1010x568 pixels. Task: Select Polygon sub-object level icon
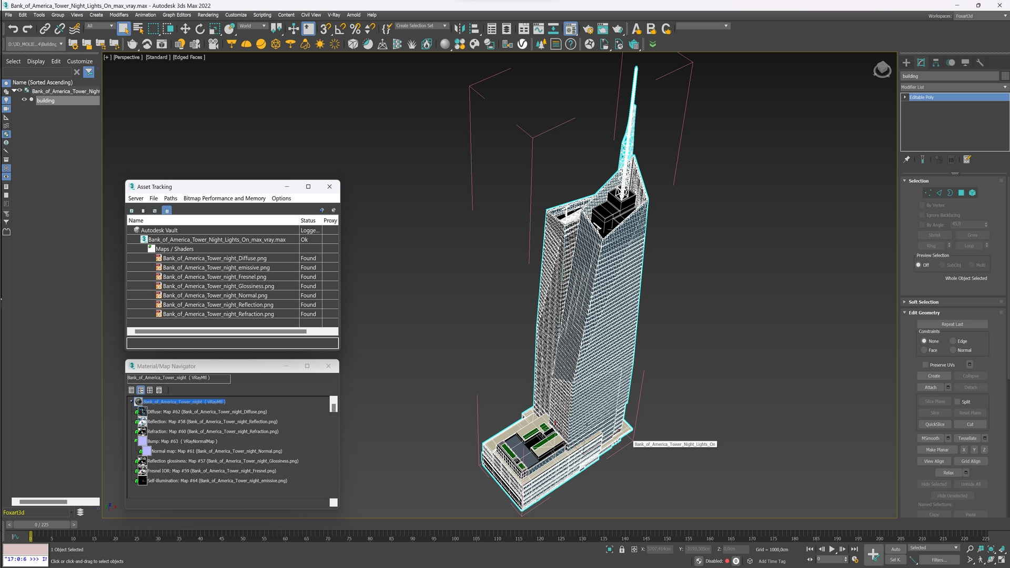click(x=961, y=193)
